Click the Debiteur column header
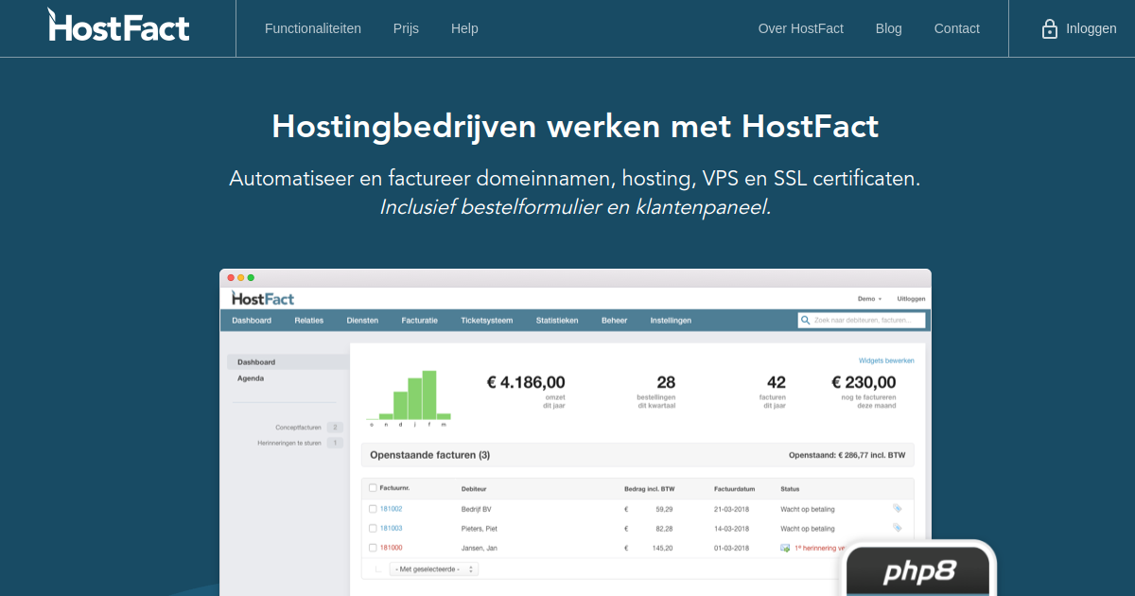This screenshot has width=1135, height=596. pyautogui.click(x=474, y=488)
